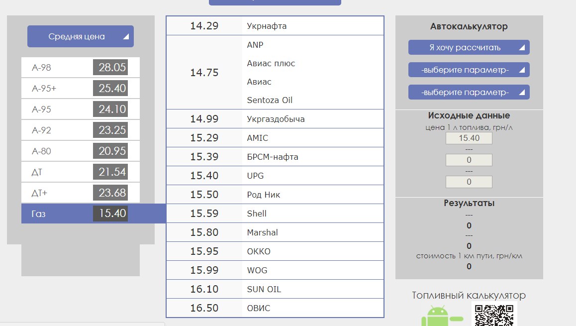Select the A-98 fuel row
This screenshot has width=576, height=326.
[x=81, y=67]
